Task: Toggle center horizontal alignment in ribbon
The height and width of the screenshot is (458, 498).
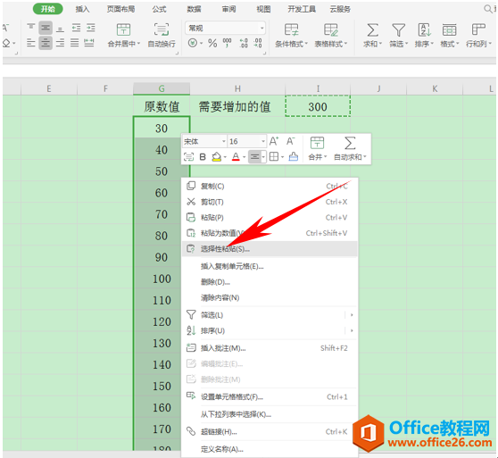Action: click(46, 43)
